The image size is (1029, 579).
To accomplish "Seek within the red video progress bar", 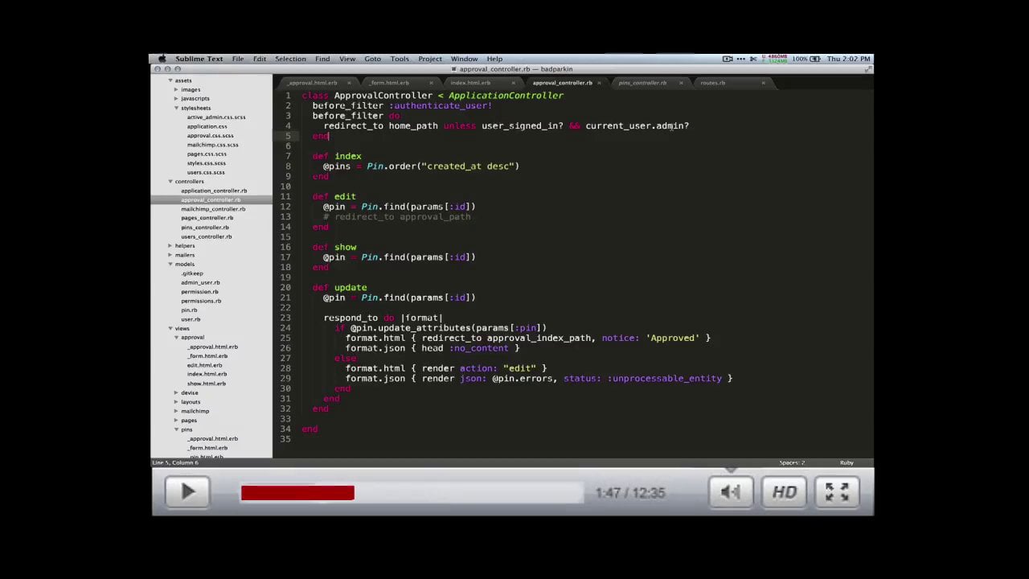I will [297, 493].
